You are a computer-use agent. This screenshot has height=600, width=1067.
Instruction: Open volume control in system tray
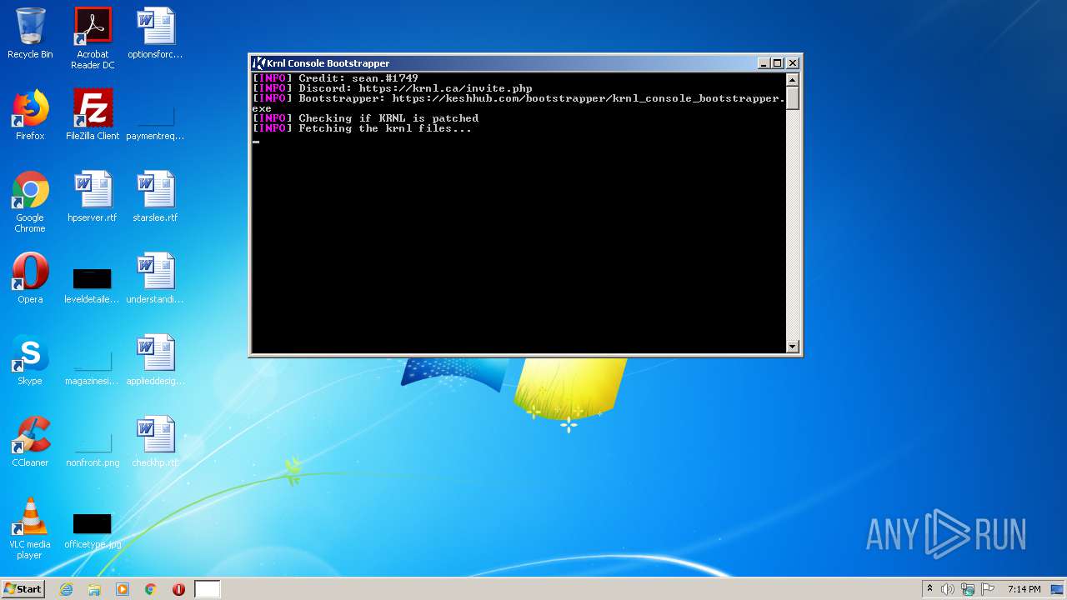(x=948, y=589)
